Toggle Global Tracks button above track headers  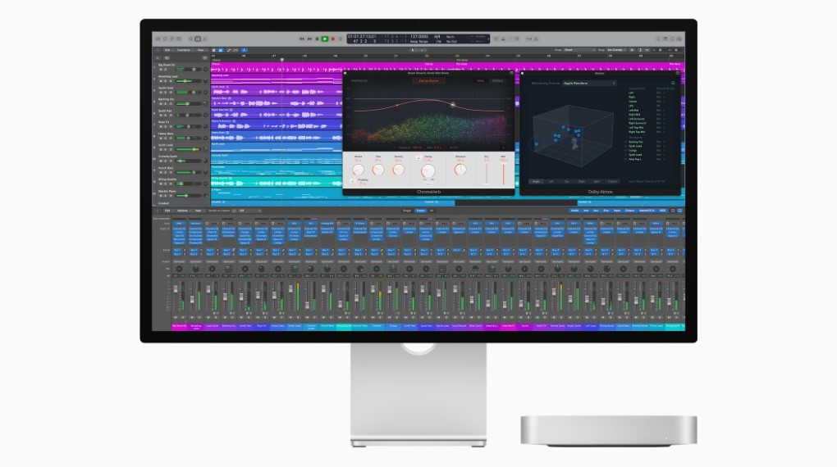pos(205,57)
